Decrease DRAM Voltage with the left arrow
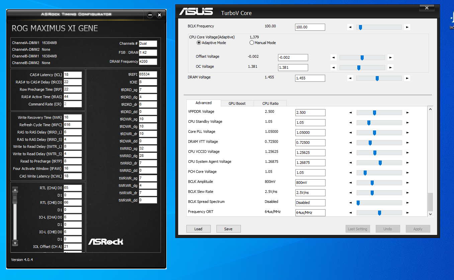The height and width of the screenshot is (280, 454). coord(350,78)
